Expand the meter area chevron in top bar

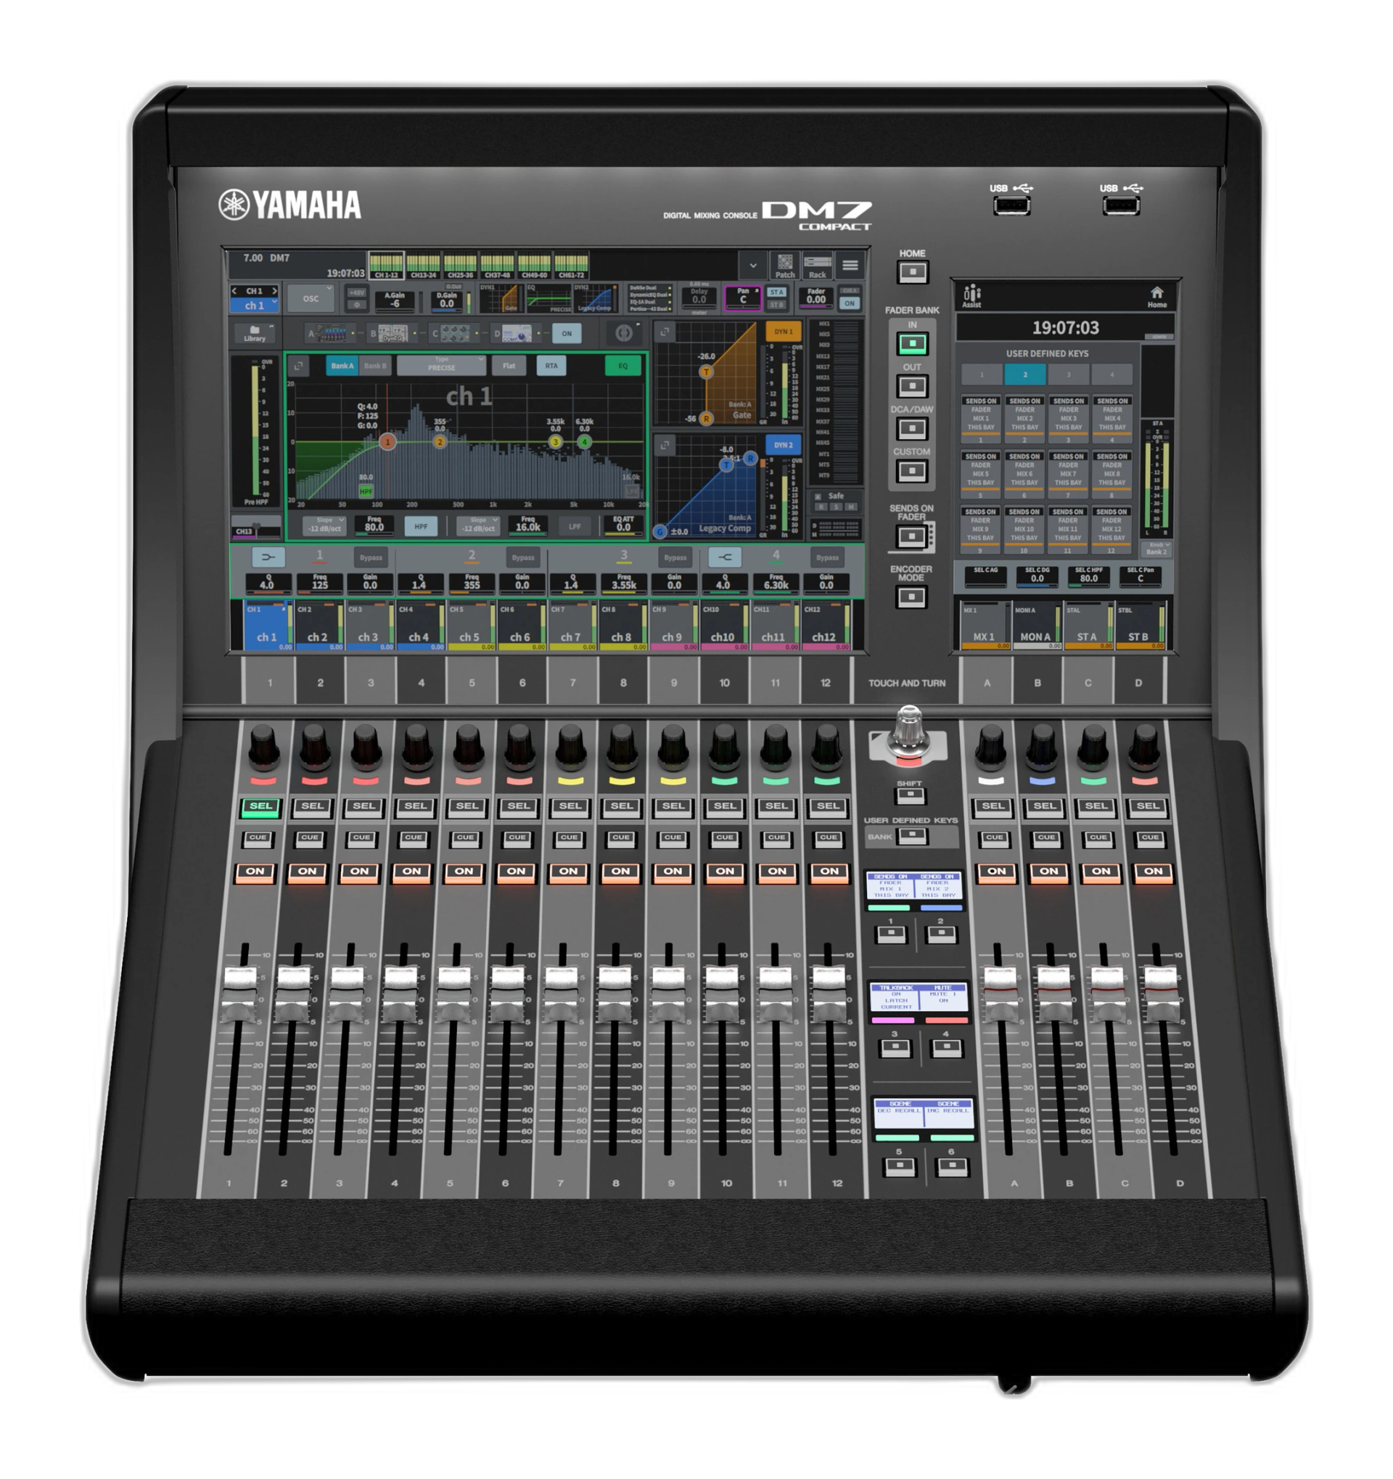tap(752, 265)
